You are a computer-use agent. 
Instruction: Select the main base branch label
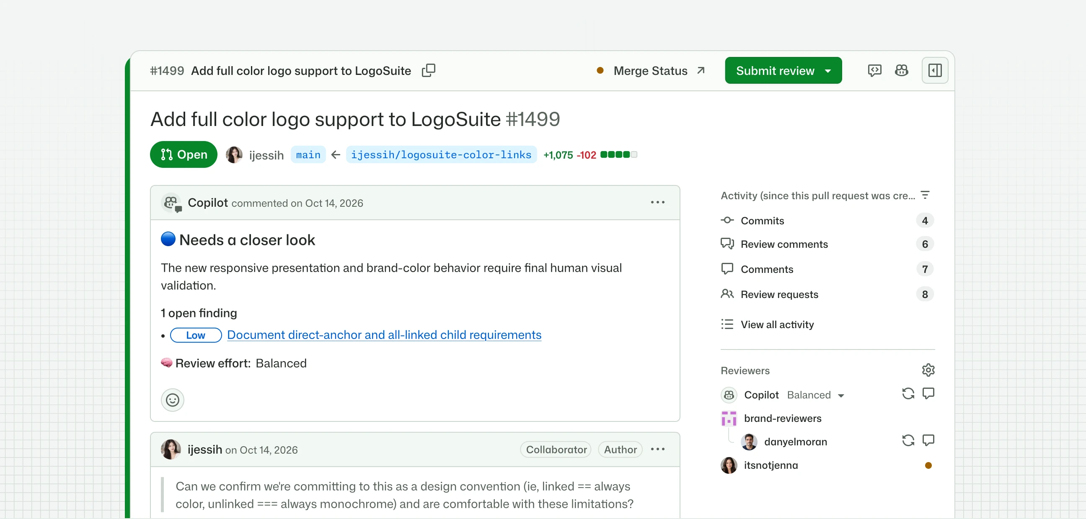308,154
